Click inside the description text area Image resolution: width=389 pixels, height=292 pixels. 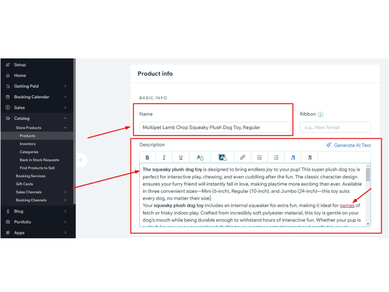tap(252, 195)
